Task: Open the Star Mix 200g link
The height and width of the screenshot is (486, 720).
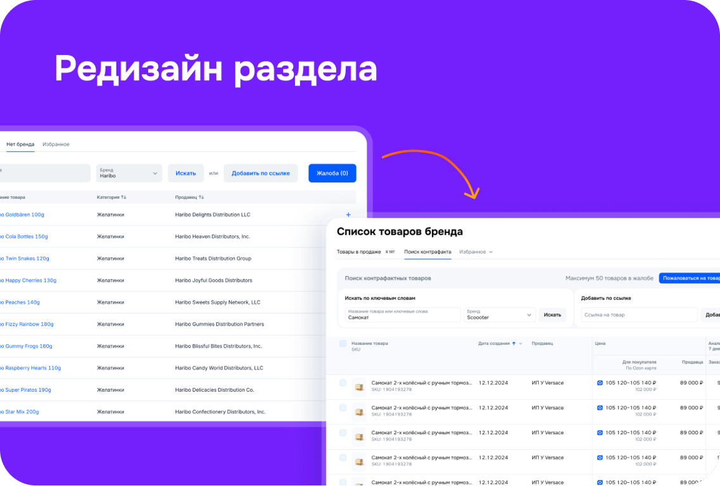Action: 19,412
